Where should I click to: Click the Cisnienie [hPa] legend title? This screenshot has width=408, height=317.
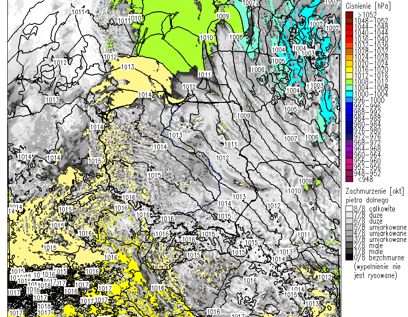pyautogui.click(x=368, y=6)
